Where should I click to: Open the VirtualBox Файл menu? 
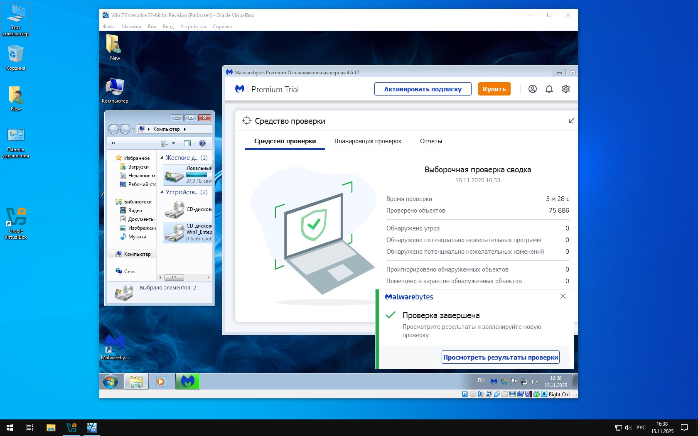[108, 27]
